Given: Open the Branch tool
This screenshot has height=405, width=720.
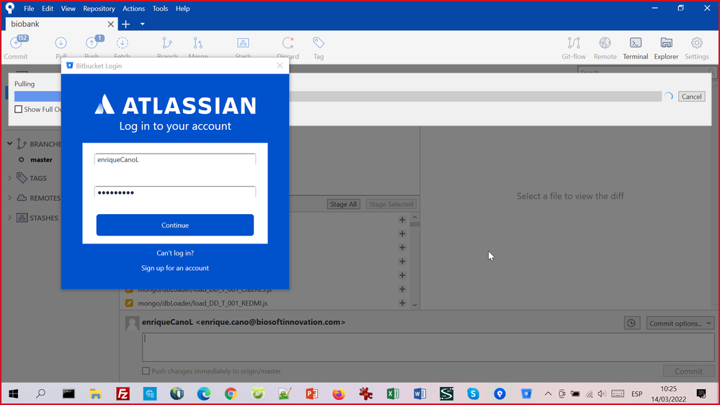Looking at the screenshot, I should pos(167,47).
